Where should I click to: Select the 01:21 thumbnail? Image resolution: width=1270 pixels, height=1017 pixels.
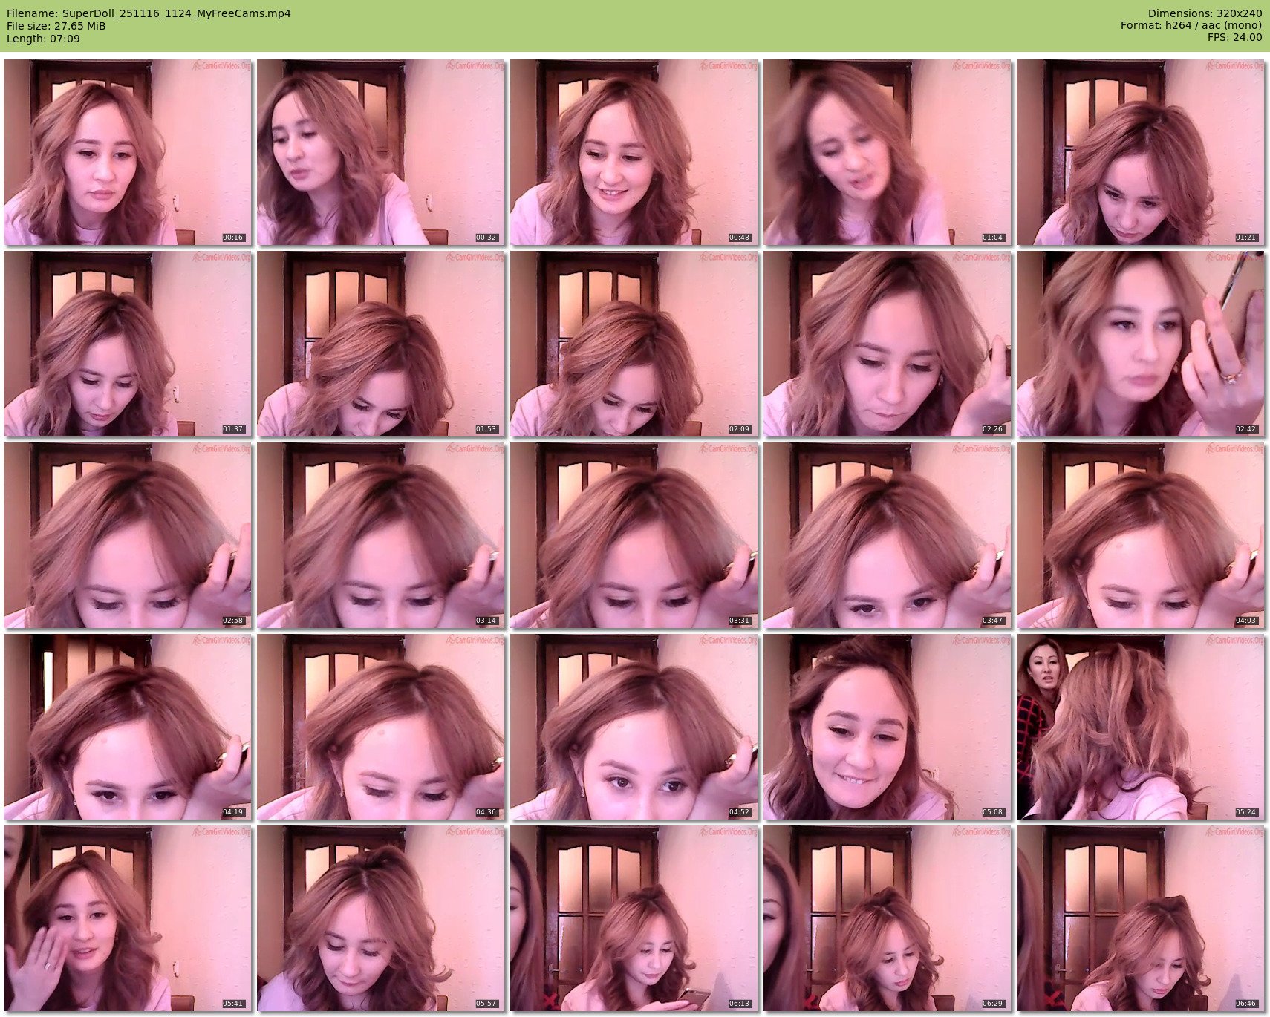pos(1141,152)
